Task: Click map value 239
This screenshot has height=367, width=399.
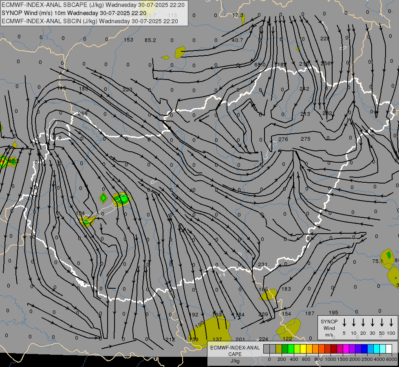Action: (x=263, y=314)
